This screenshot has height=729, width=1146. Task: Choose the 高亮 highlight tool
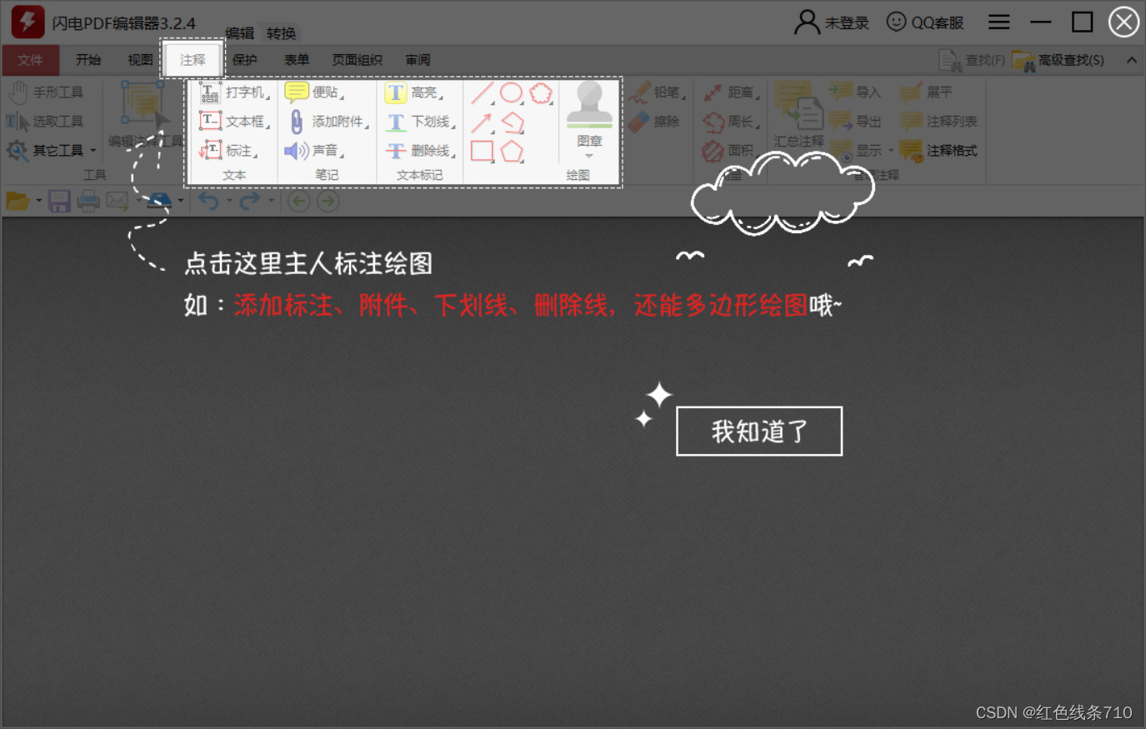pos(413,92)
